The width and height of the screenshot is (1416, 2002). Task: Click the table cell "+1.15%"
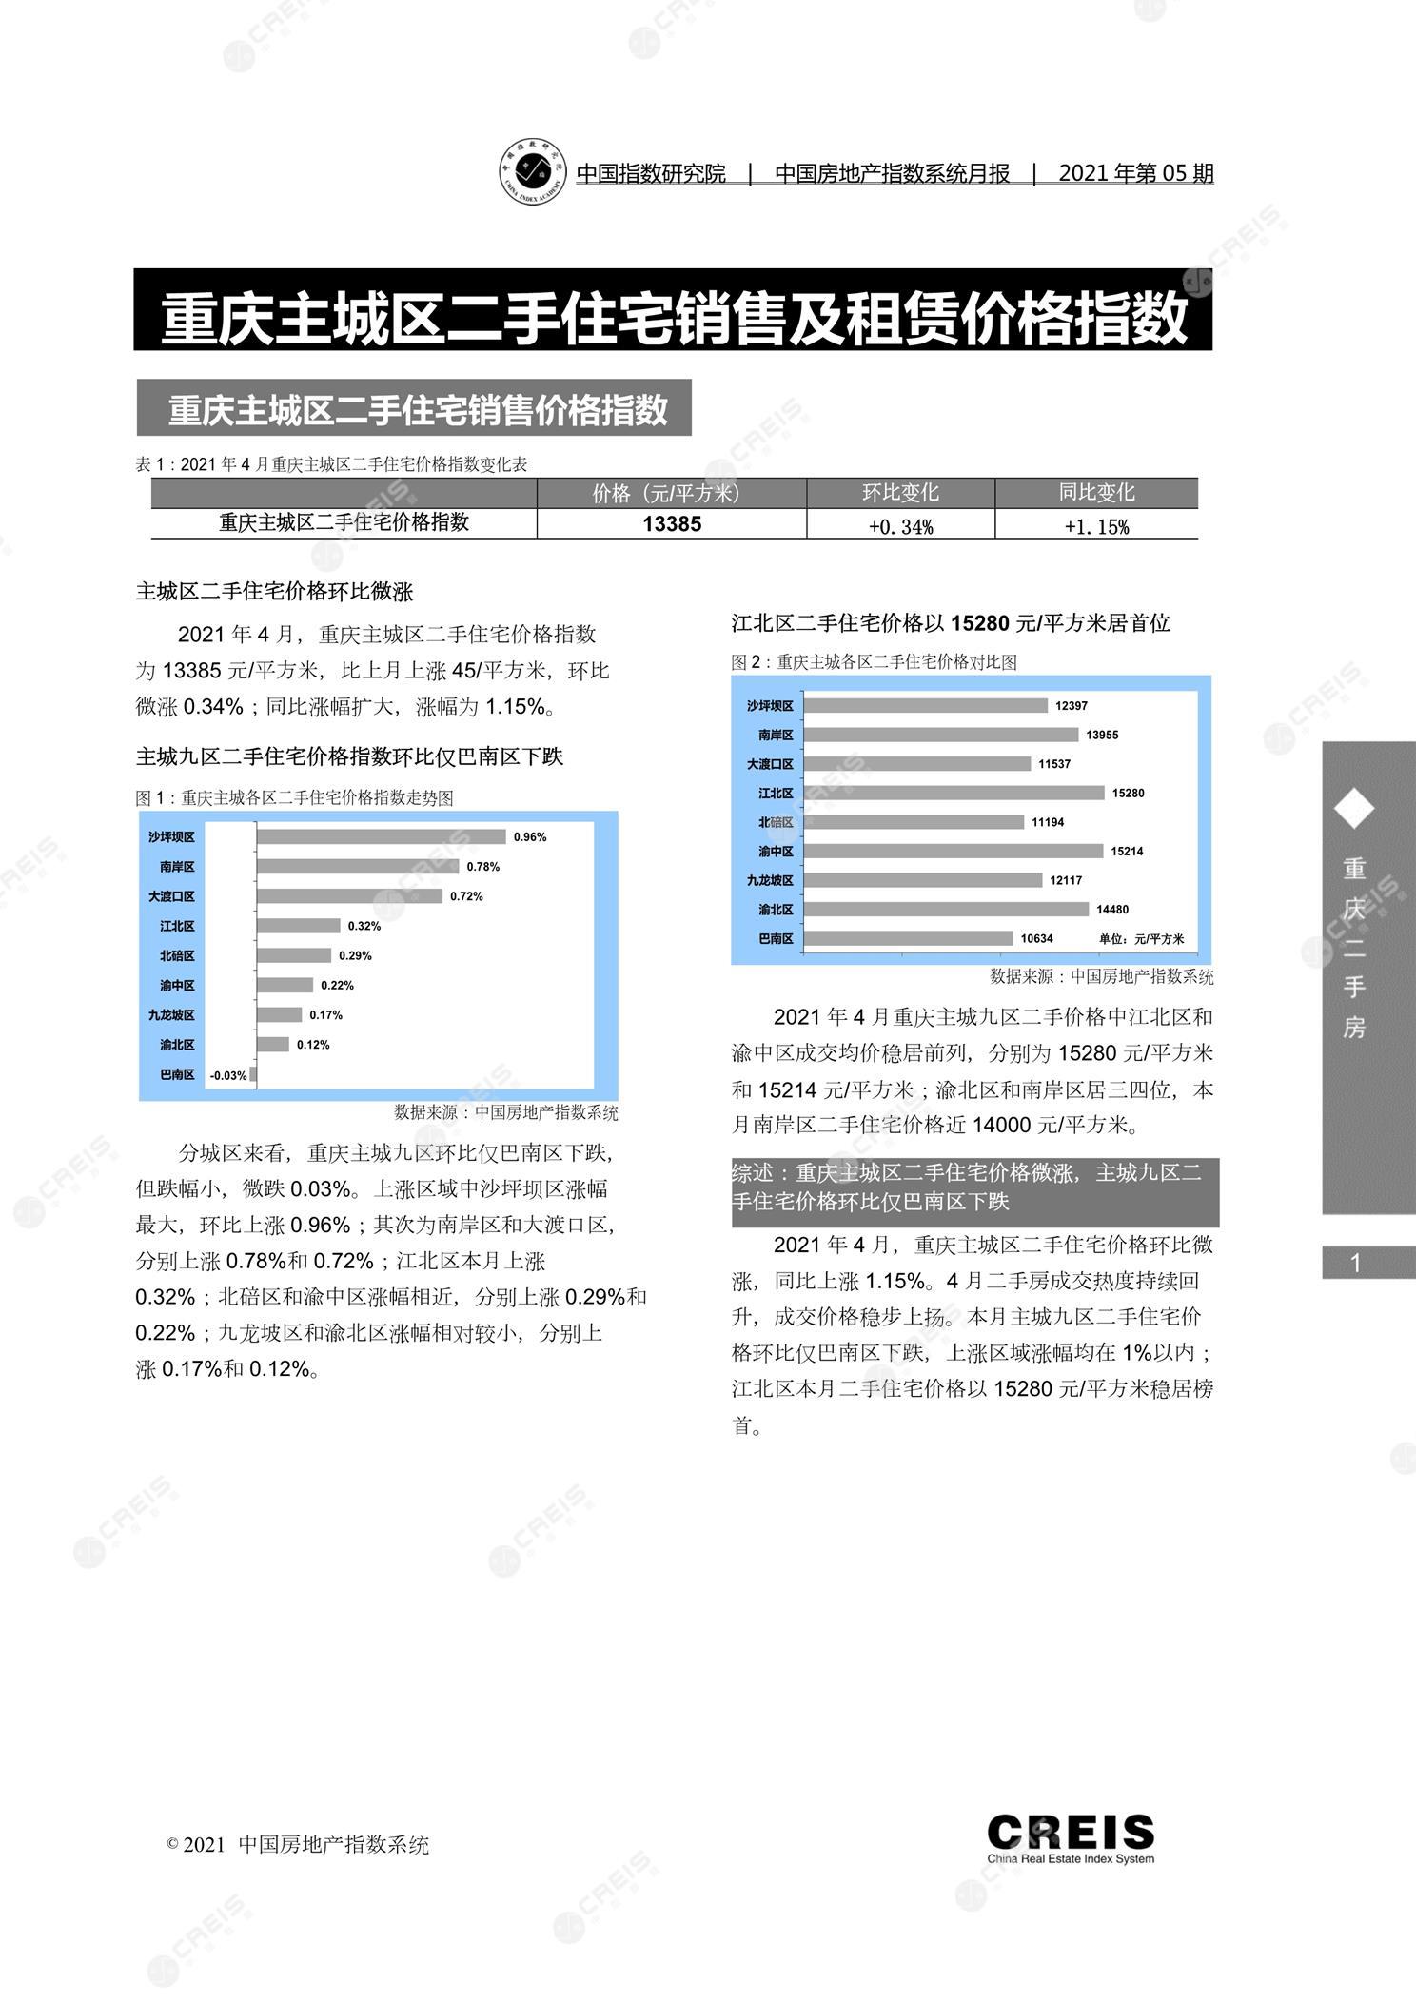[1096, 526]
